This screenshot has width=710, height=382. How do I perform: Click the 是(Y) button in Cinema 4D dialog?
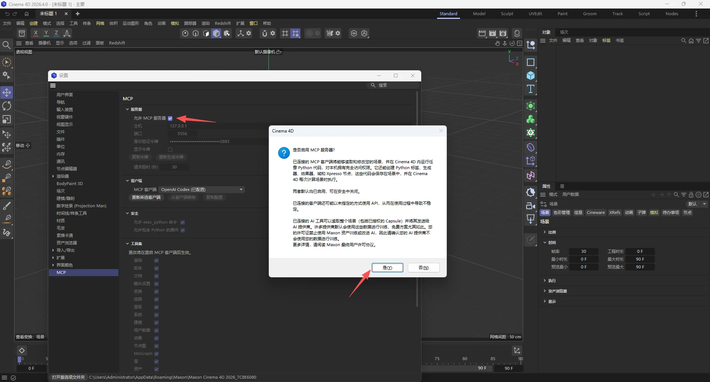click(x=387, y=268)
